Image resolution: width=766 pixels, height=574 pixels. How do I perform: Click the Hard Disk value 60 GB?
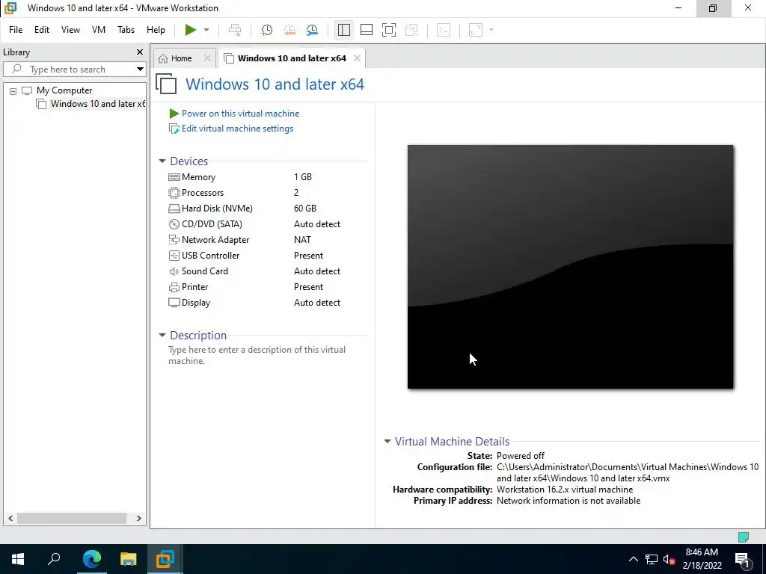coord(305,209)
